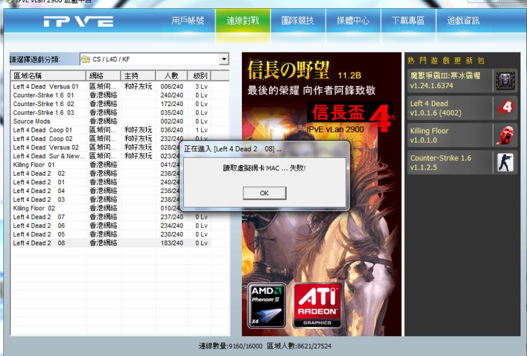Dismiss the MAC error dialog with OK
The image size is (527, 356).
pyautogui.click(x=264, y=193)
